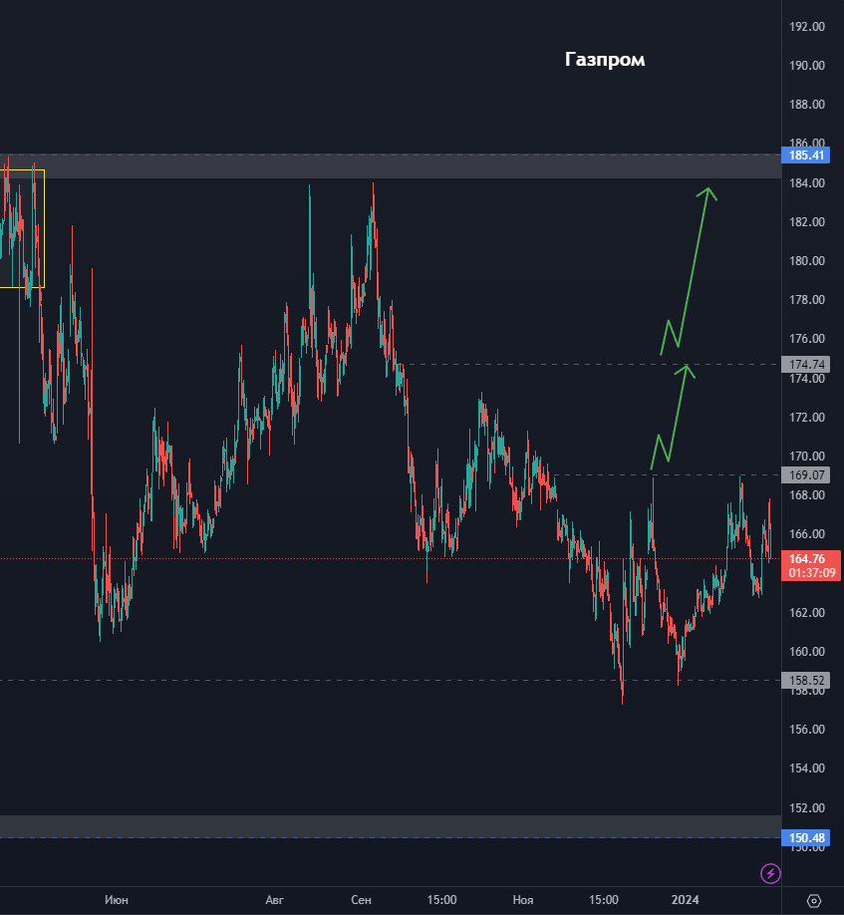The width and height of the screenshot is (844, 915).
Task: Click the 162.00 price scale value
Action: [x=807, y=612]
